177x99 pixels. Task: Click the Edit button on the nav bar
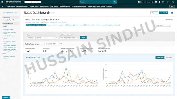click(172, 6)
